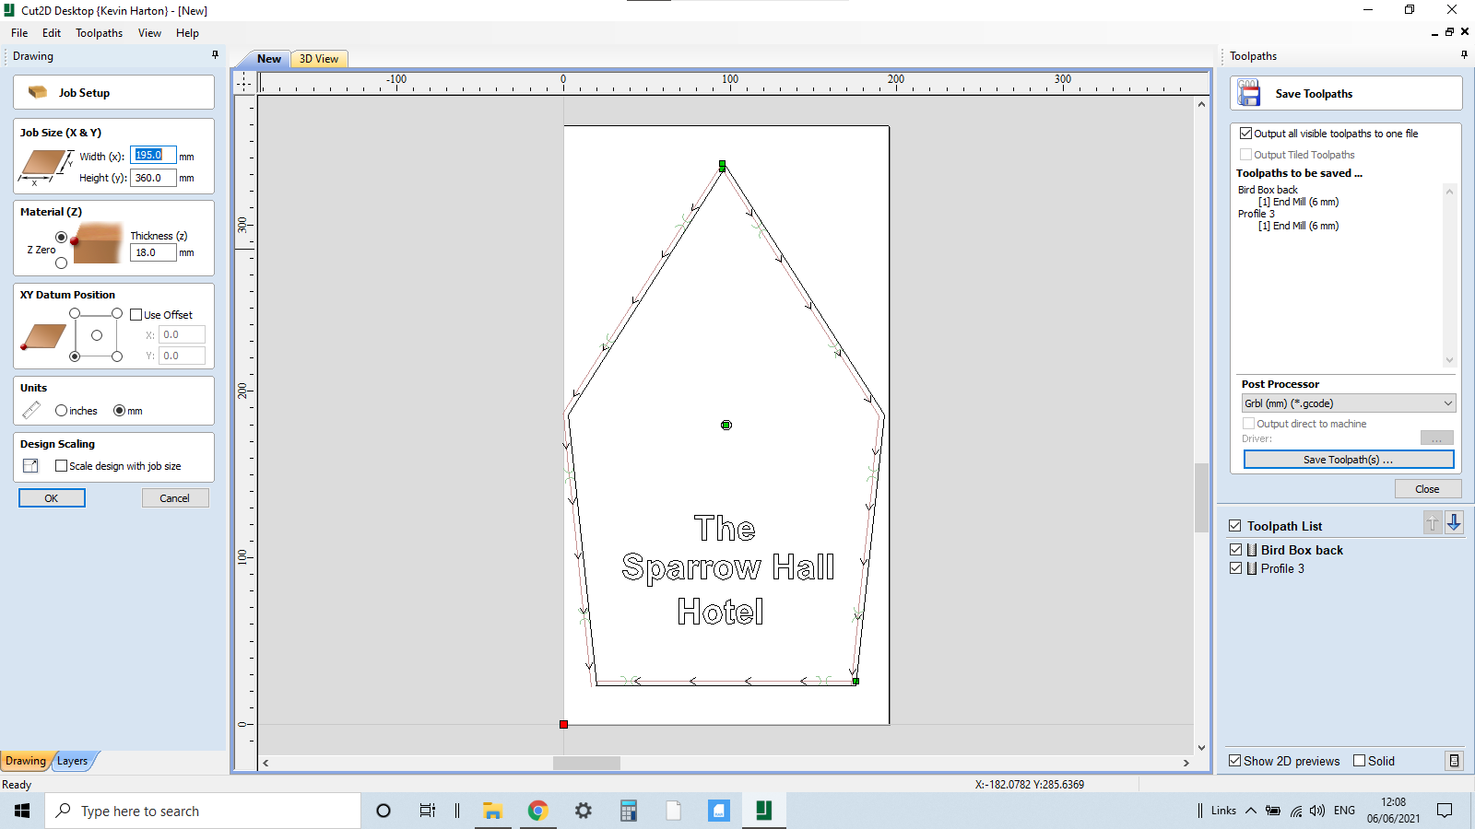
Task: Click the Save Toolpath(s) button
Action: [1348, 459]
